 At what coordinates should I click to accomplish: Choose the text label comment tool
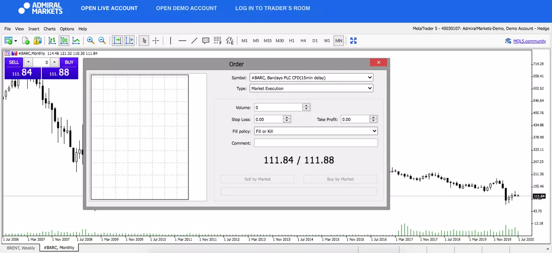tap(206, 40)
